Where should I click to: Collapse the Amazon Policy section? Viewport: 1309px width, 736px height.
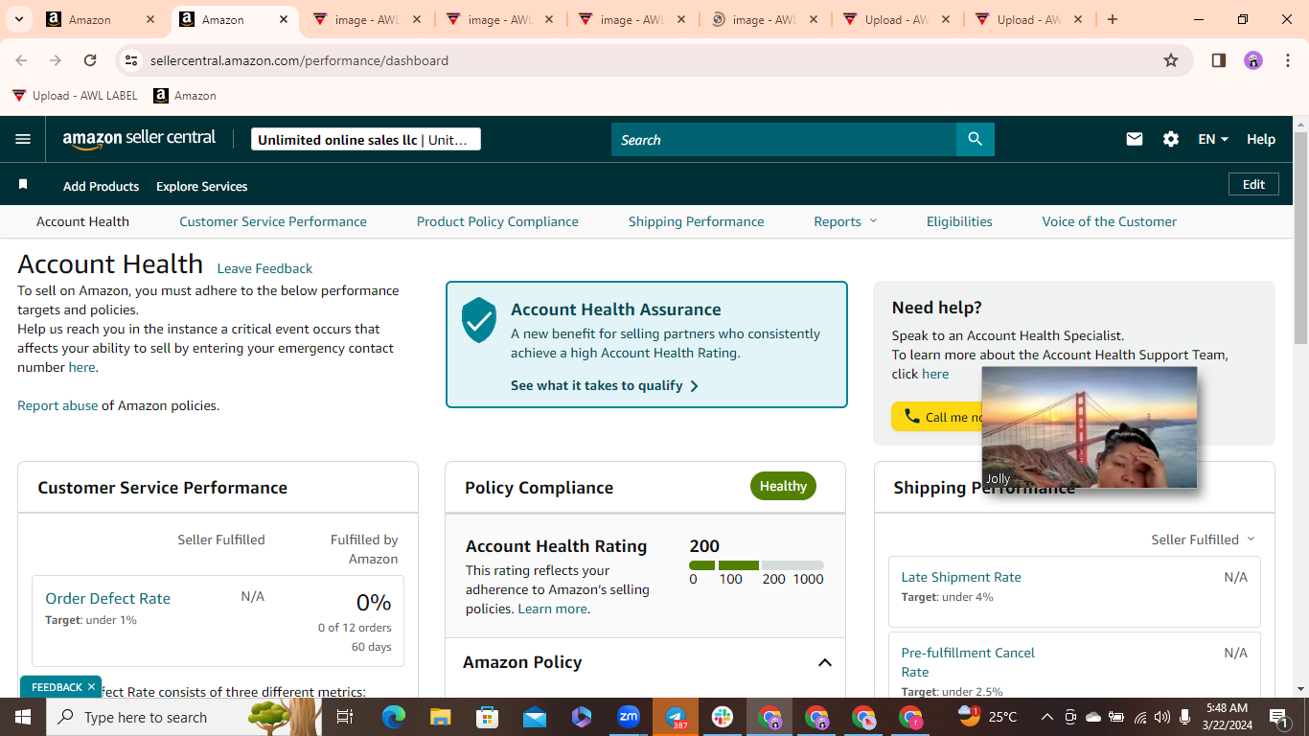pos(824,662)
